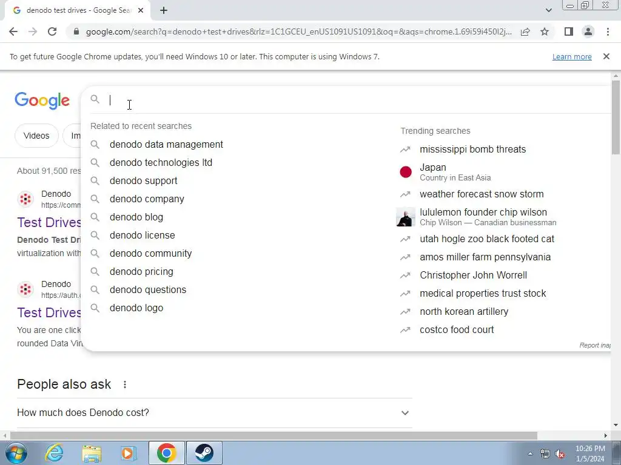The image size is (621, 465).
Task: Open second Test Drives result link
Action: 49,312
